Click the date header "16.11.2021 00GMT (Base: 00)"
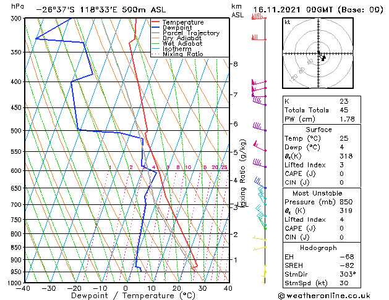The image size is (389, 300). (x=318, y=10)
